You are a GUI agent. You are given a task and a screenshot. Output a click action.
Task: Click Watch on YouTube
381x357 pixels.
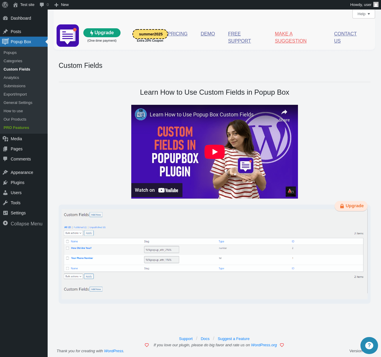click(157, 190)
